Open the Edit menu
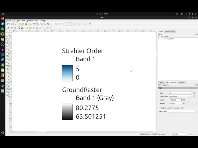This screenshot has width=198, height=148. [x=14, y=21]
